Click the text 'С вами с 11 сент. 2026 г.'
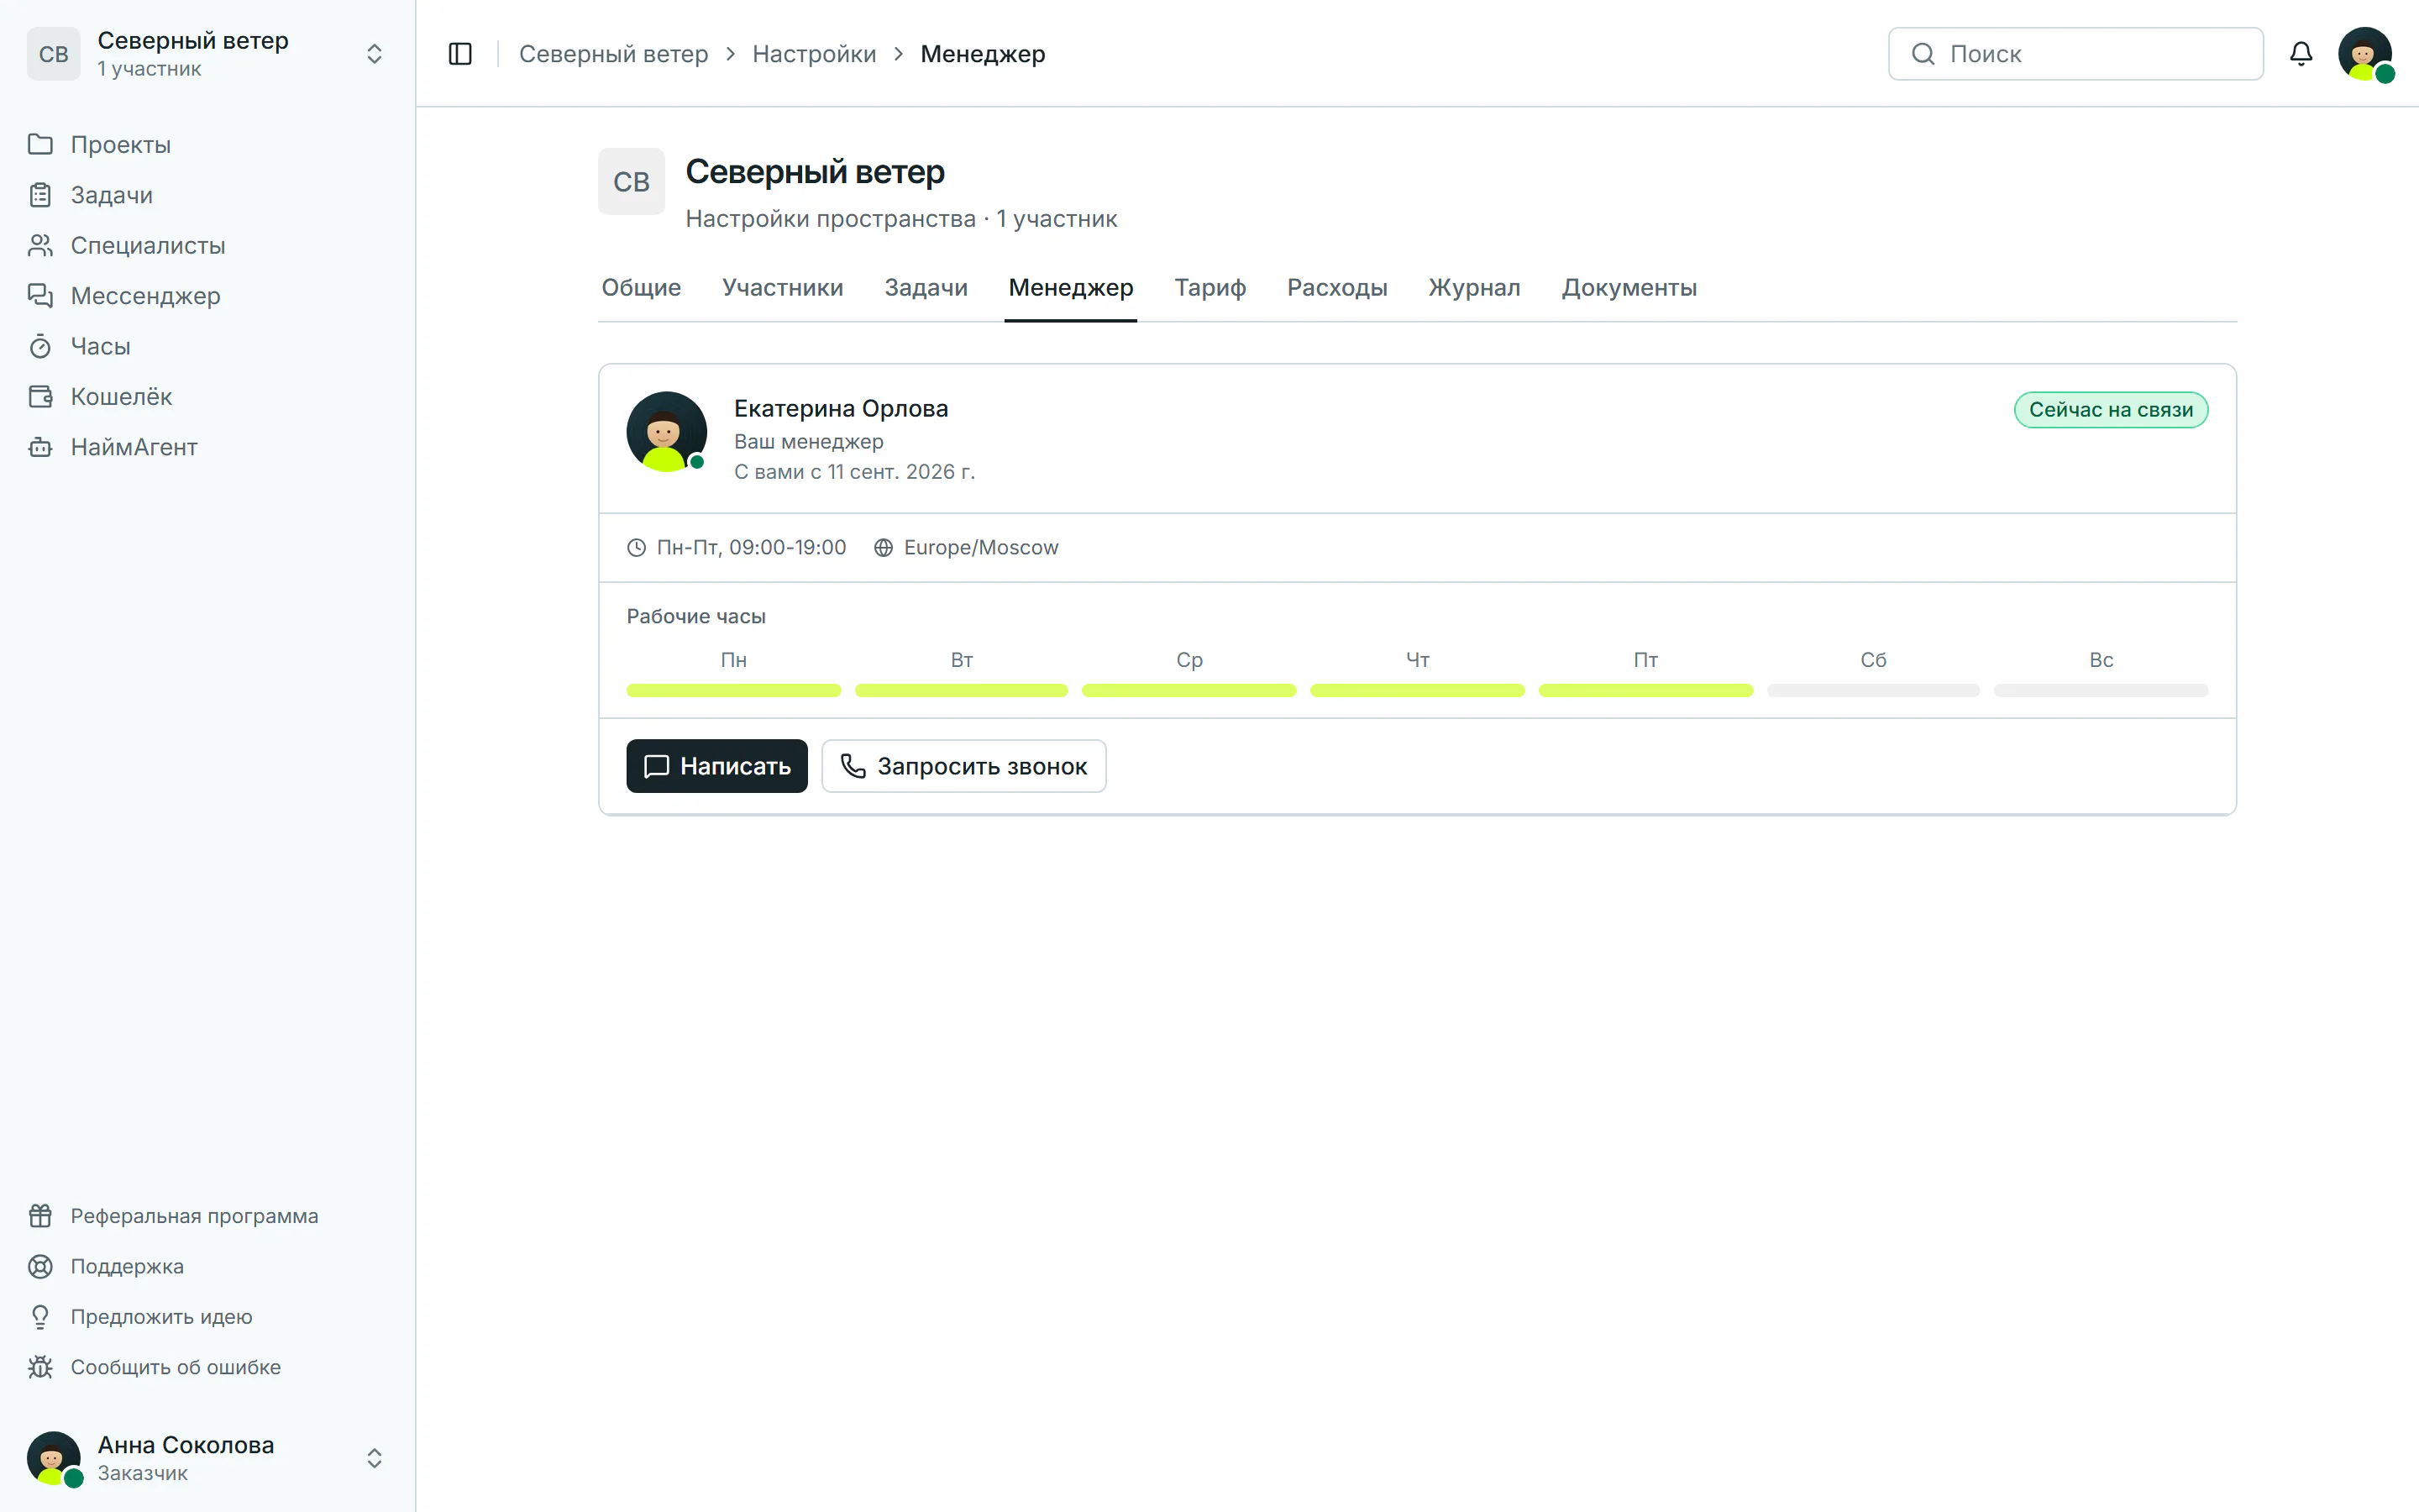Screen dimensions: 2419x1512 pos(855,472)
